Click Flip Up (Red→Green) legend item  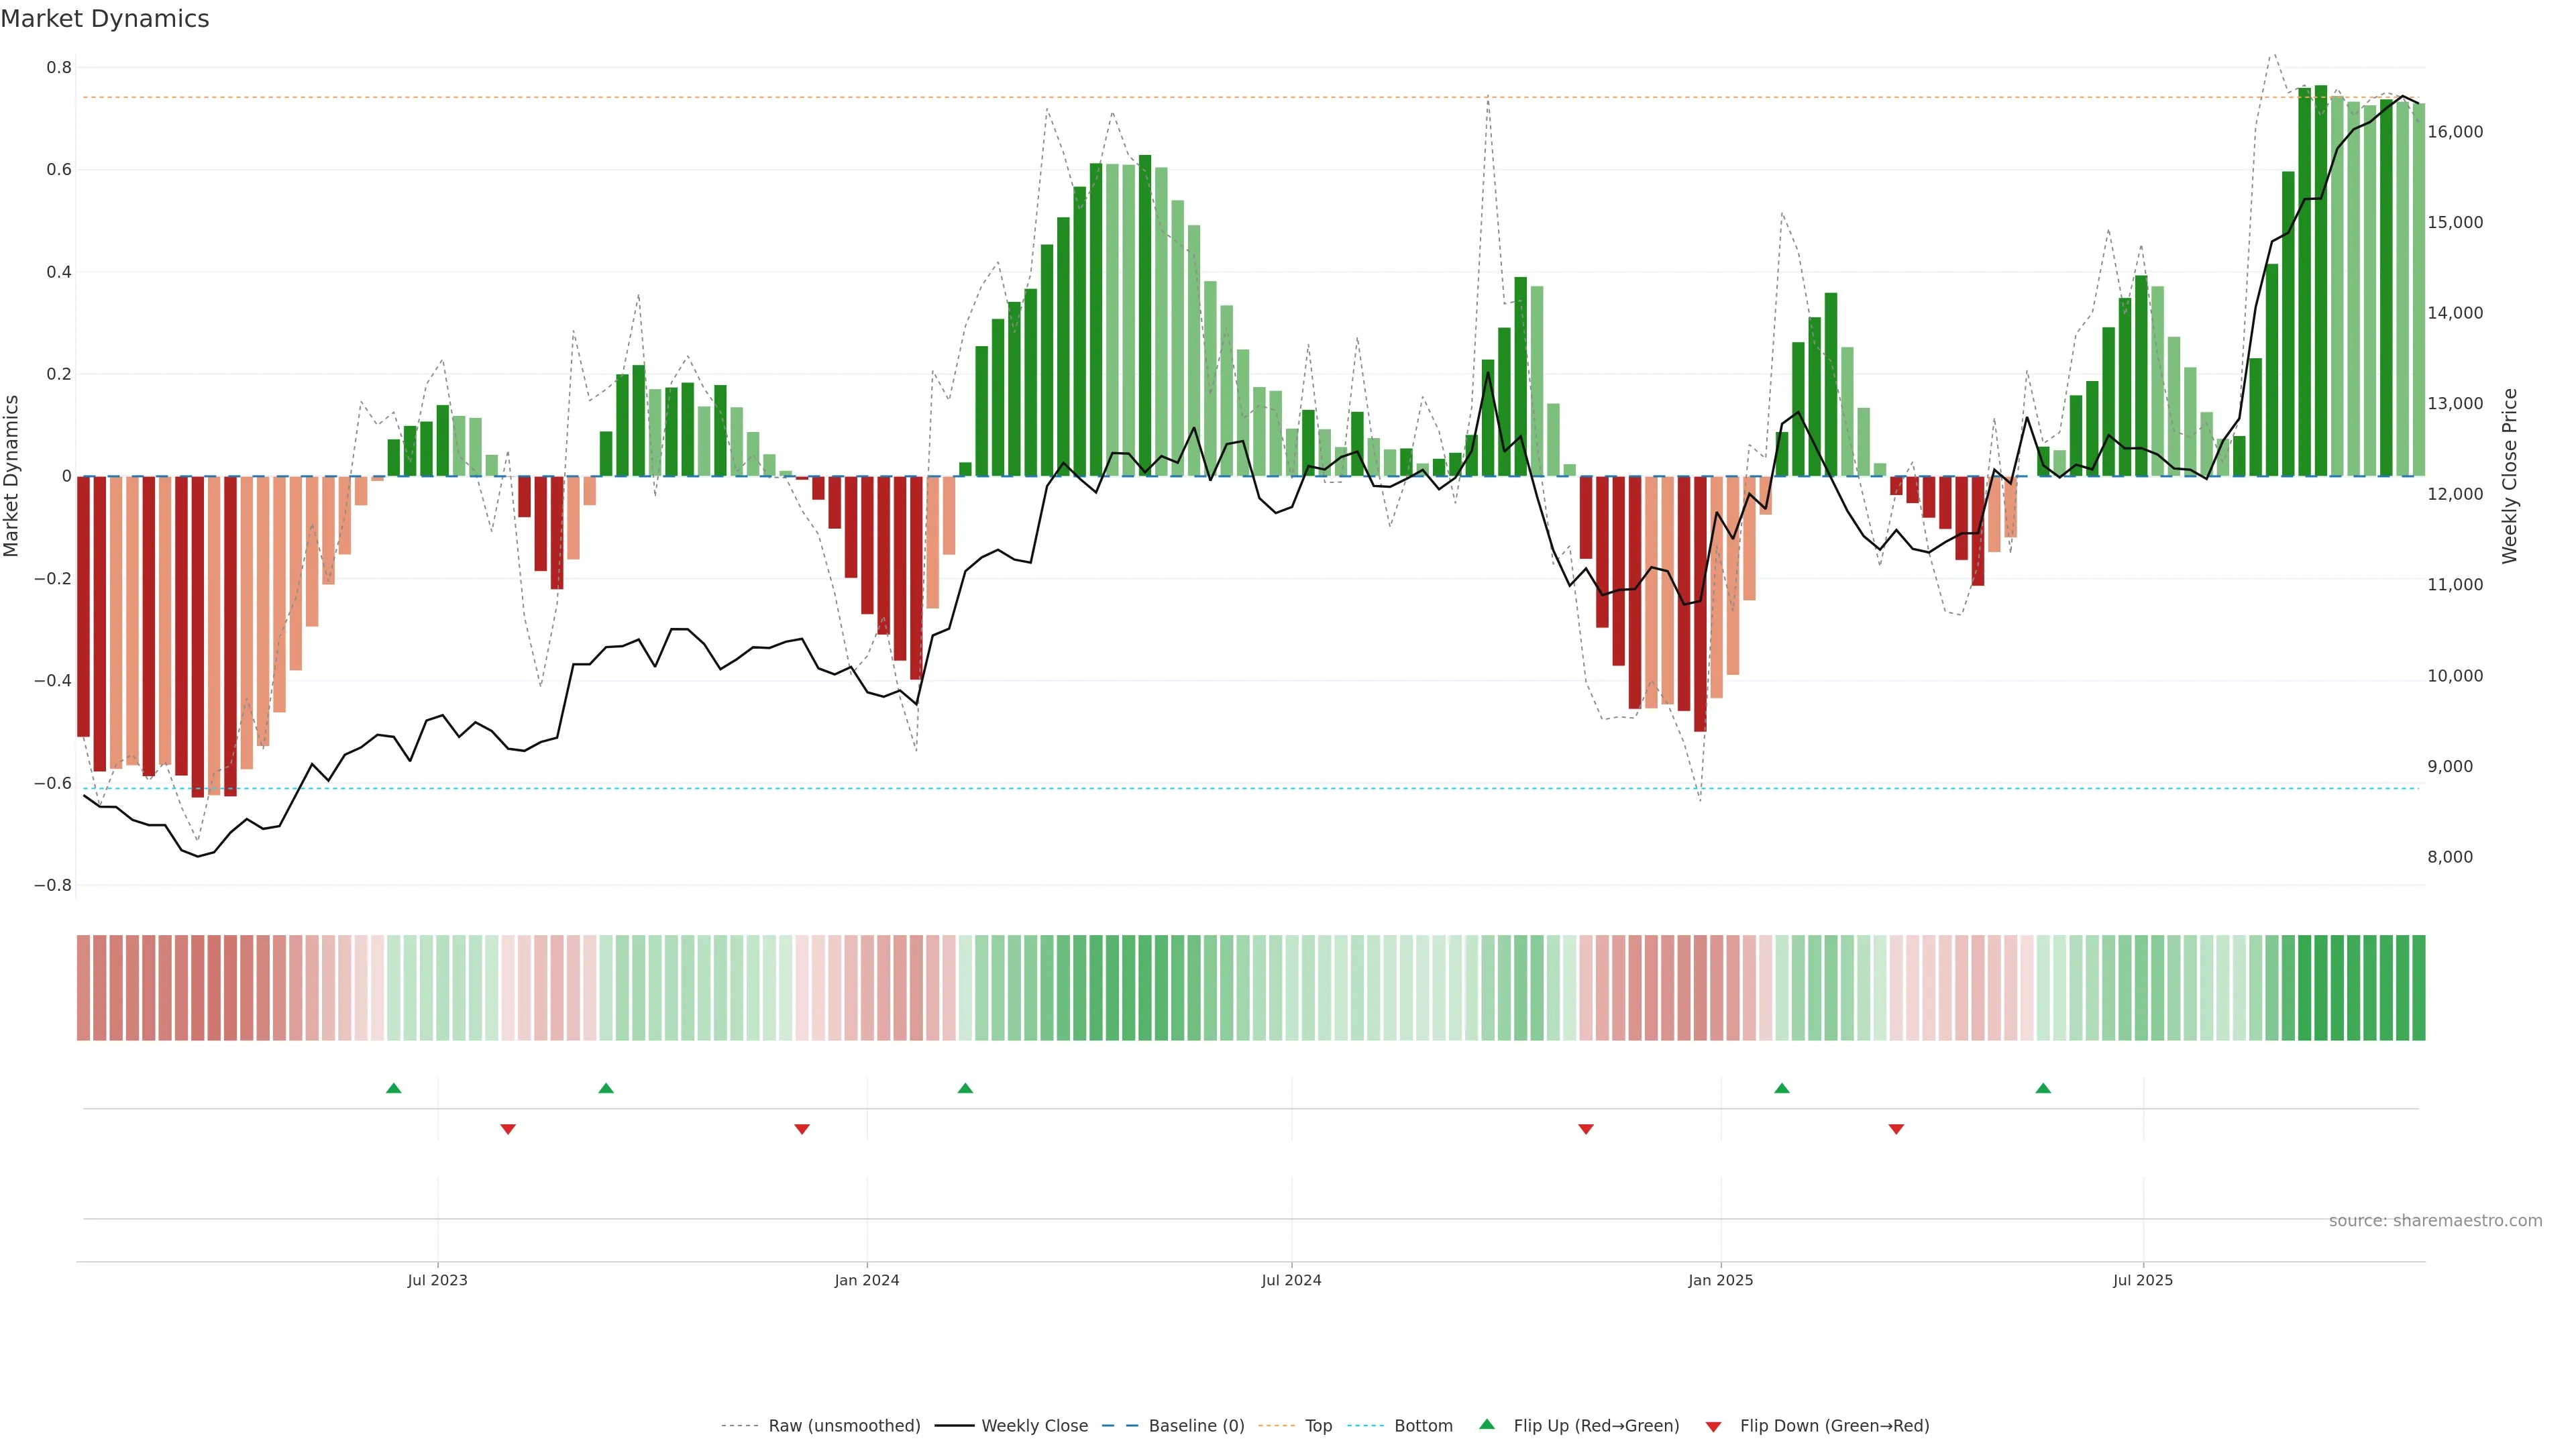(x=1596, y=1426)
